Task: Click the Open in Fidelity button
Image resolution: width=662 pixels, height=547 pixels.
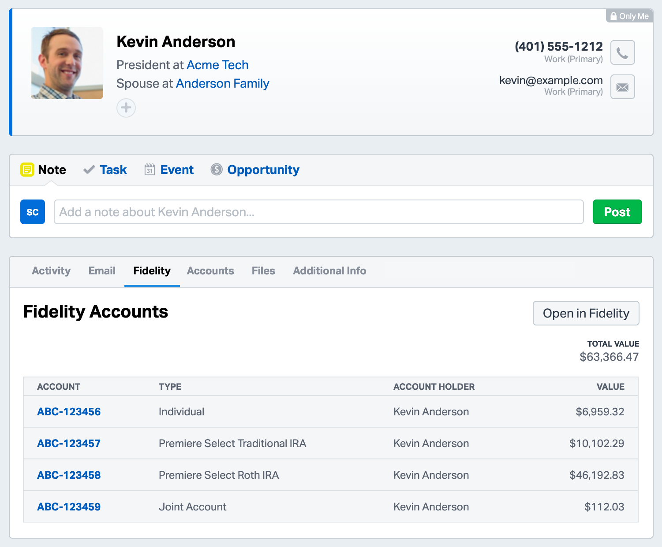Action: [x=586, y=313]
